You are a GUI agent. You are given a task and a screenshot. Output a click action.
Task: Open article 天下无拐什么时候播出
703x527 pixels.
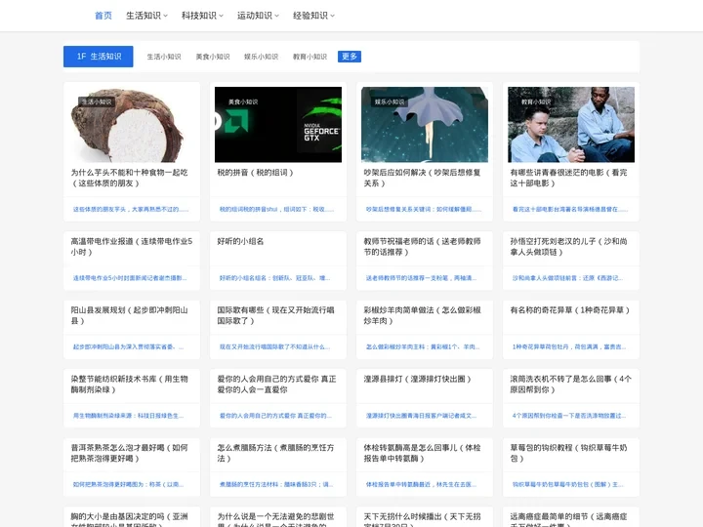pyautogui.click(x=422, y=519)
